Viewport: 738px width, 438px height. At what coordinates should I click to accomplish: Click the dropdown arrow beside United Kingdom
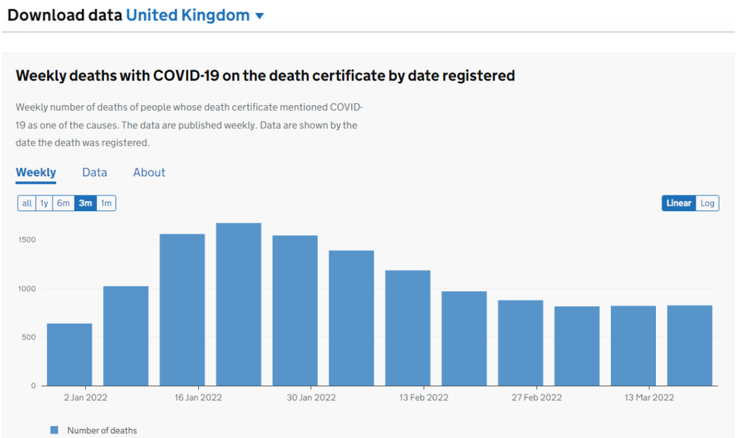click(x=259, y=16)
